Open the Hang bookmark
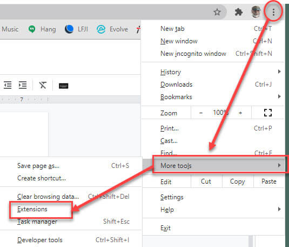The width and height of the screenshot is (289, 247). point(42,29)
